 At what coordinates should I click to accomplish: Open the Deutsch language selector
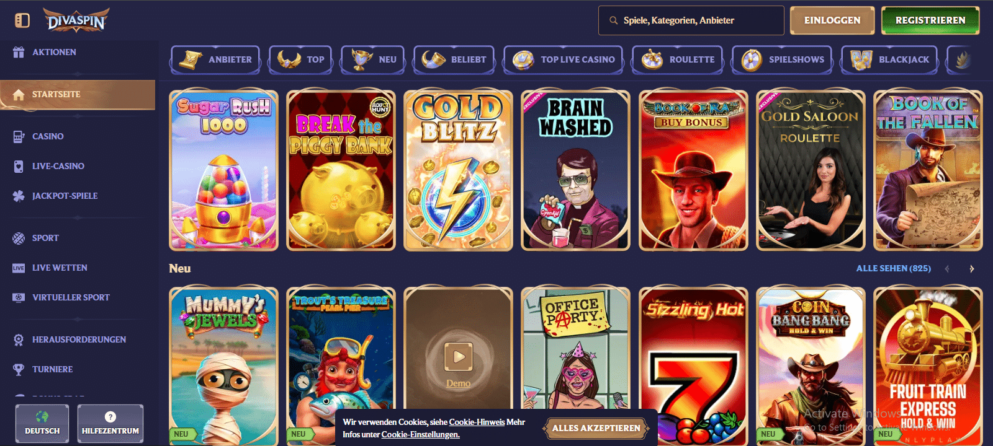pos(42,424)
